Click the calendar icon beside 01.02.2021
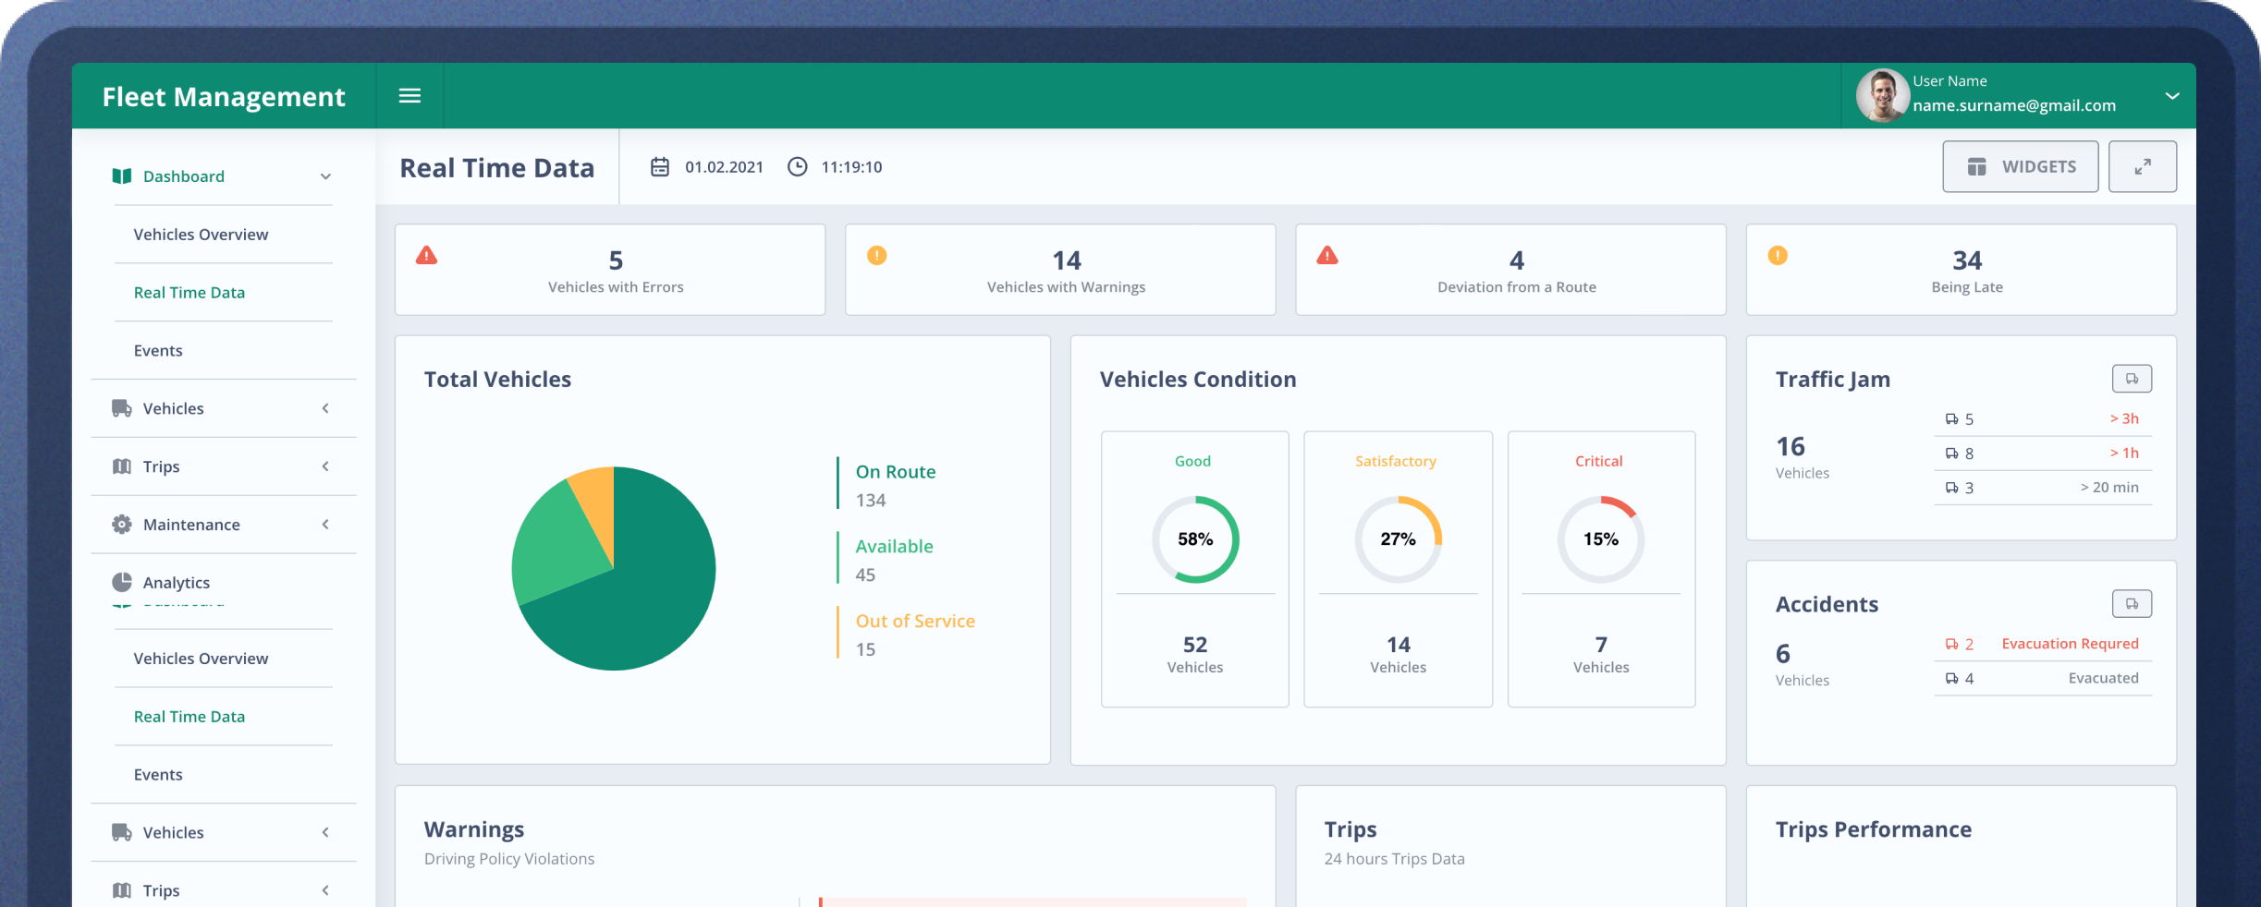 pos(660,167)
